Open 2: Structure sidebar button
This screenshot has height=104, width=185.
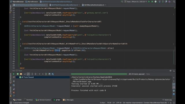pos(11,78)
